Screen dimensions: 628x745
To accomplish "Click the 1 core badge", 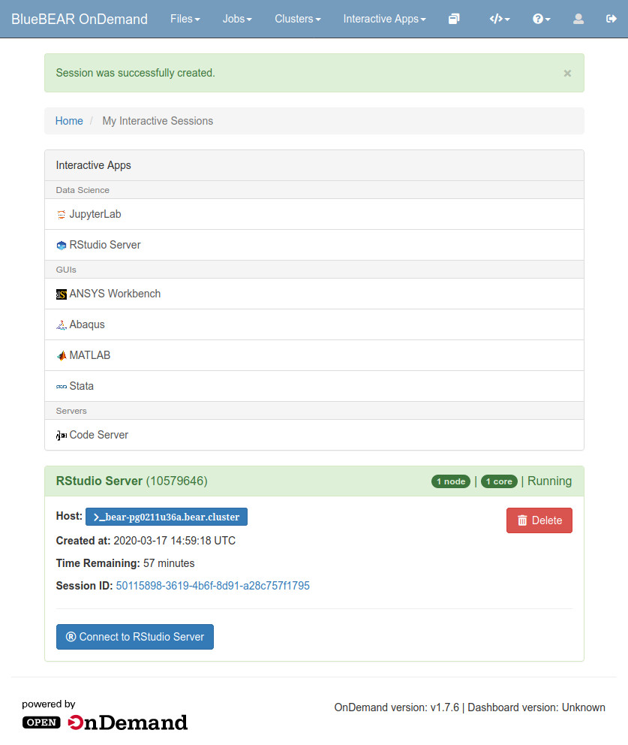I will point(499,482).
